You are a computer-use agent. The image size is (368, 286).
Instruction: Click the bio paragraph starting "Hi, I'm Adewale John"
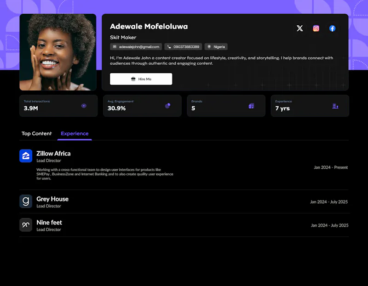221,61
